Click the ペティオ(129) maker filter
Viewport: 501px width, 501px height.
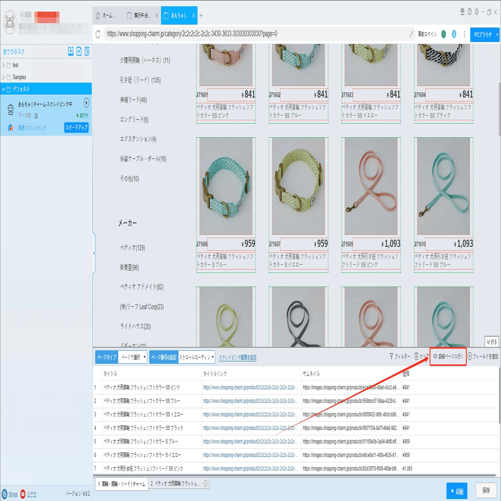pos(132,248)
